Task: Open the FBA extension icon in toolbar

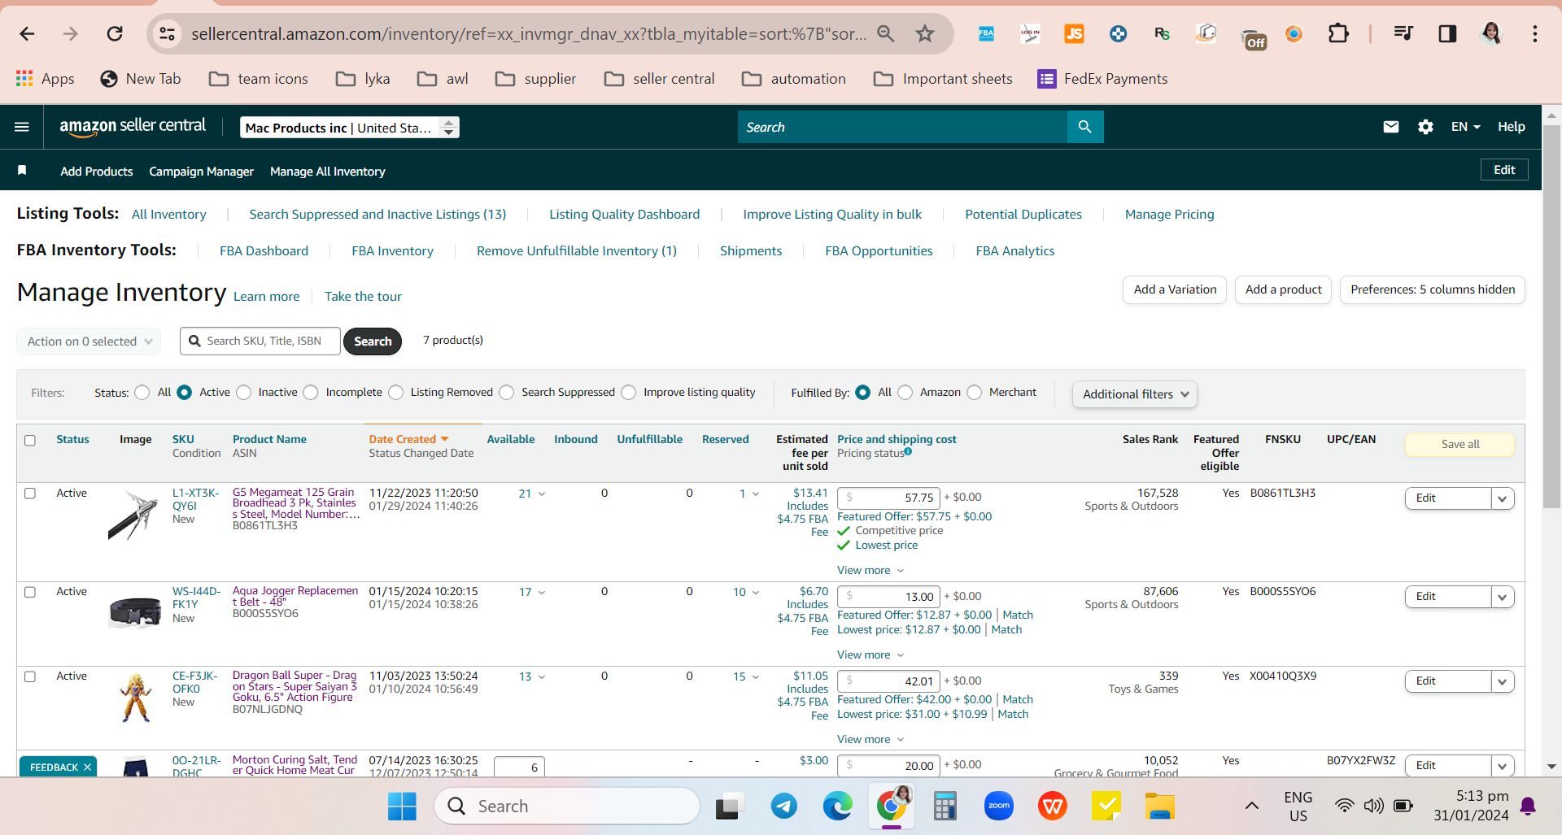Action: coord(986,33)
